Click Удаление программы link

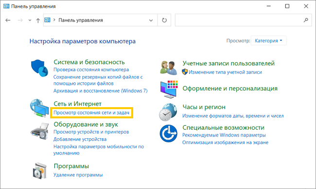78,175
